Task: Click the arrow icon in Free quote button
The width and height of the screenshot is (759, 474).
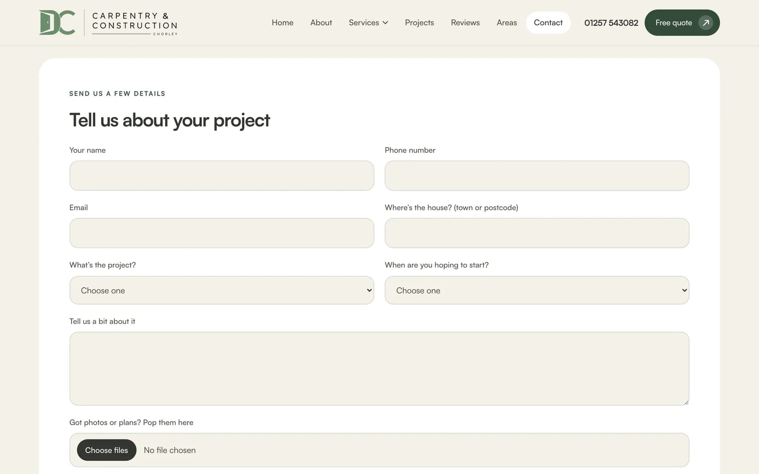Action: coord(705,23)
